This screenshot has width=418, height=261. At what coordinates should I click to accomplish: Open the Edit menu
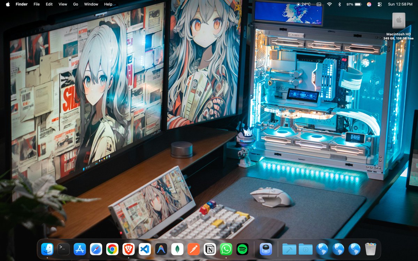(x=49, y=4)
